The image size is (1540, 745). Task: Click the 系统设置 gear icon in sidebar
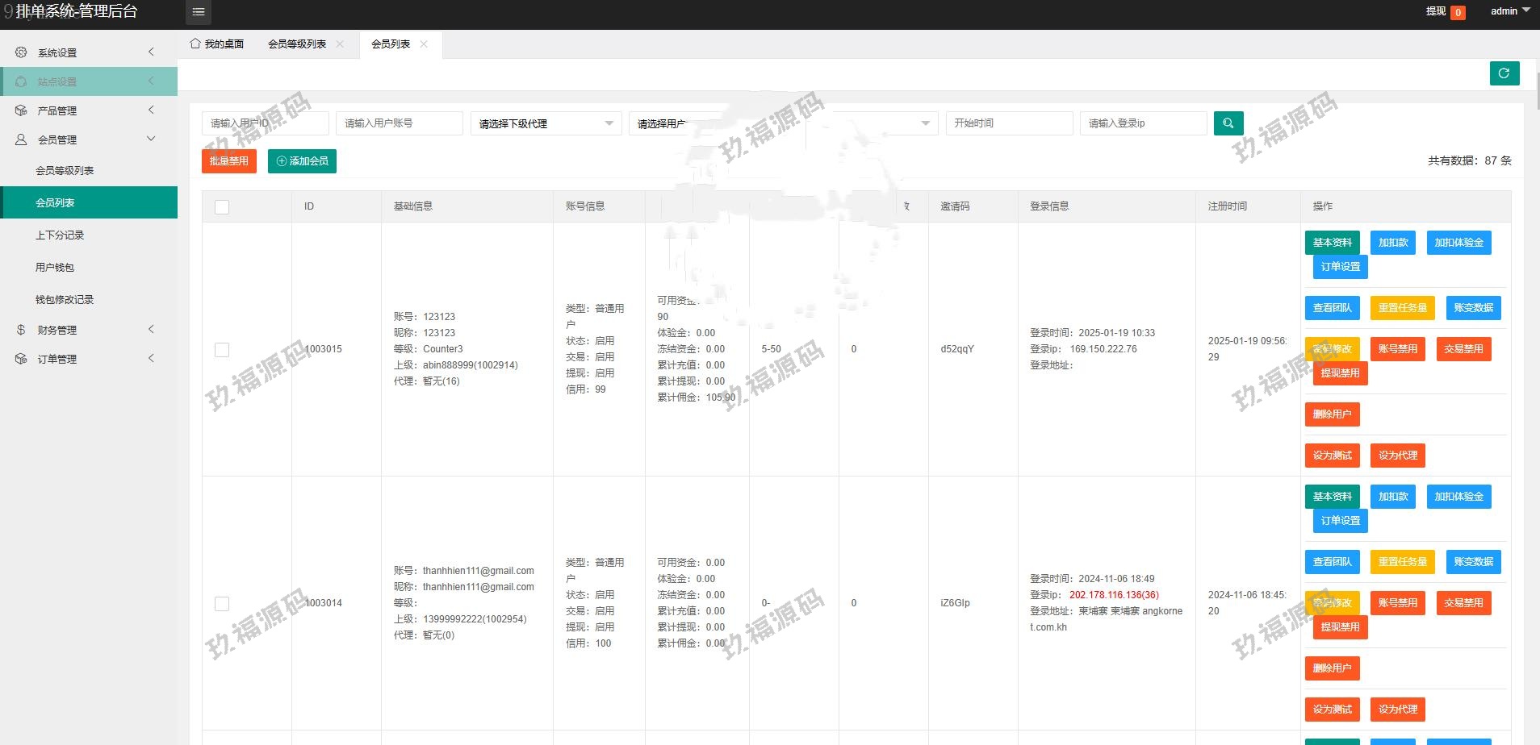[x=21, y=52]
